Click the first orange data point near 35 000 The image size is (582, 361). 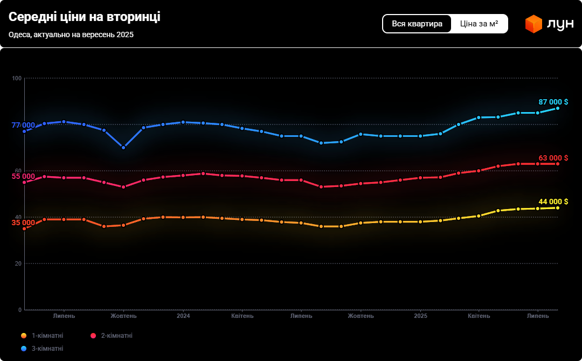tap(24, 229)
